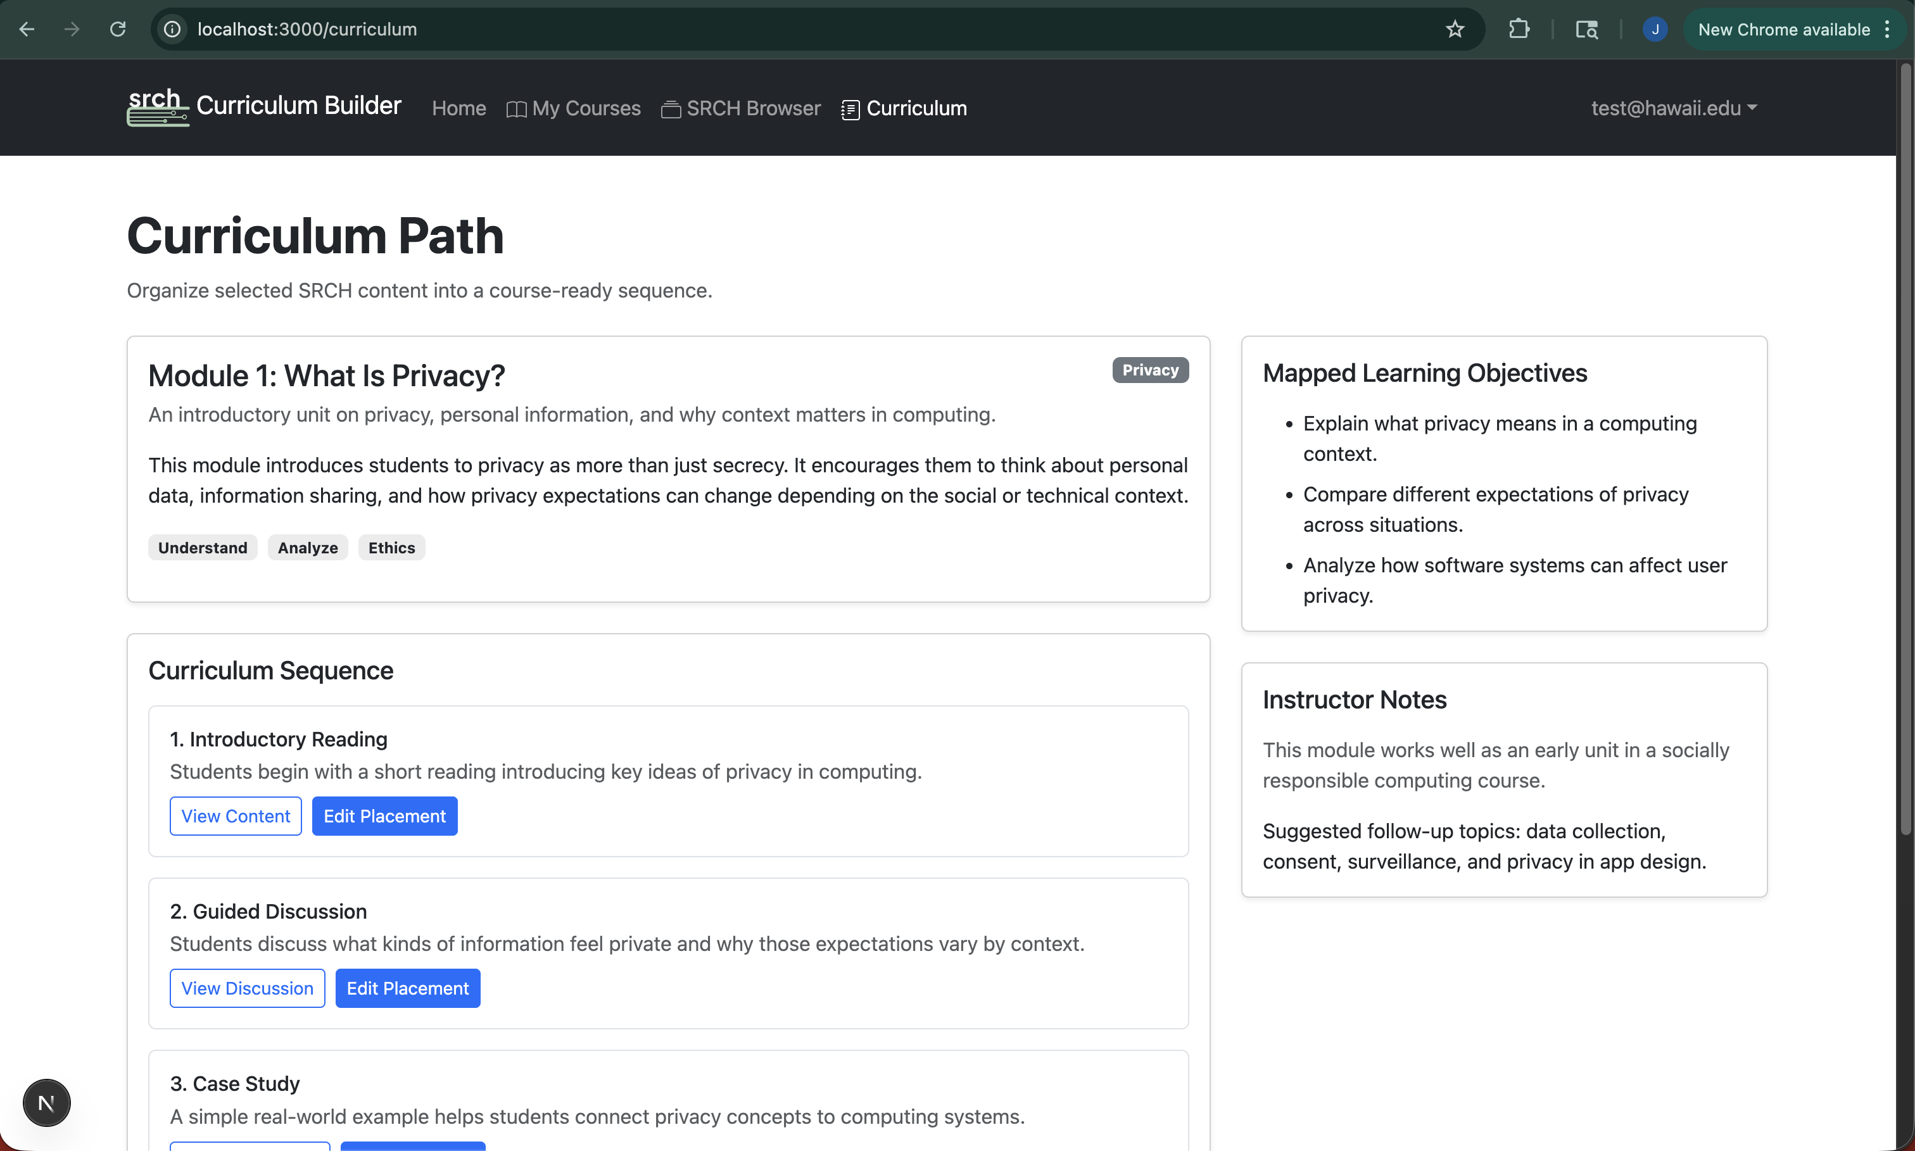Click the View Discussion button
This screenshot has width=1915, height=1151.
tap(246, 988)
